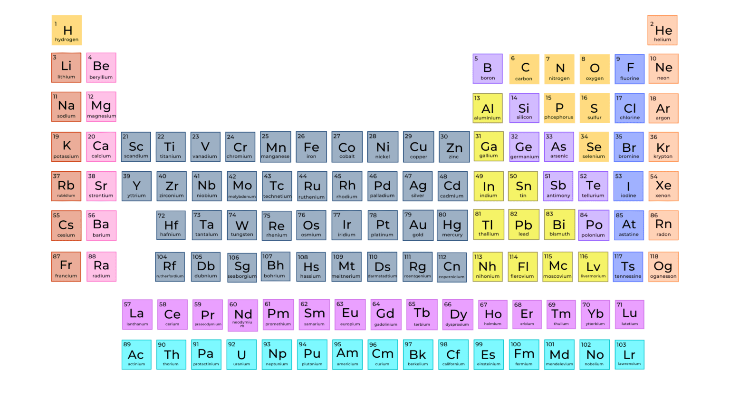
Task: Select the Carbon element tile
Action: click(x=524, y=69)
